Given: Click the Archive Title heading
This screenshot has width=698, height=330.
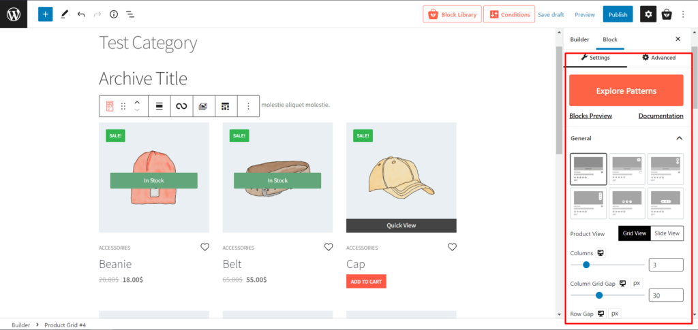Looking at the screenshot, I should click(143, 79).
